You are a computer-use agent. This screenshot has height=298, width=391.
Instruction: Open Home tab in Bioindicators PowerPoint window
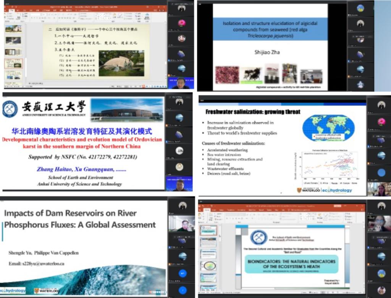[x=207, y=210]
